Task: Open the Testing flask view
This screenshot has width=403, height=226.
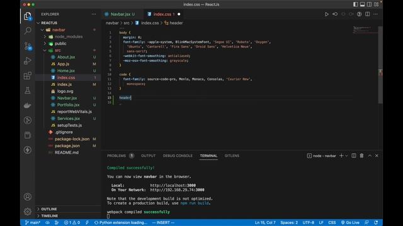Action: [x=28, y=90]
